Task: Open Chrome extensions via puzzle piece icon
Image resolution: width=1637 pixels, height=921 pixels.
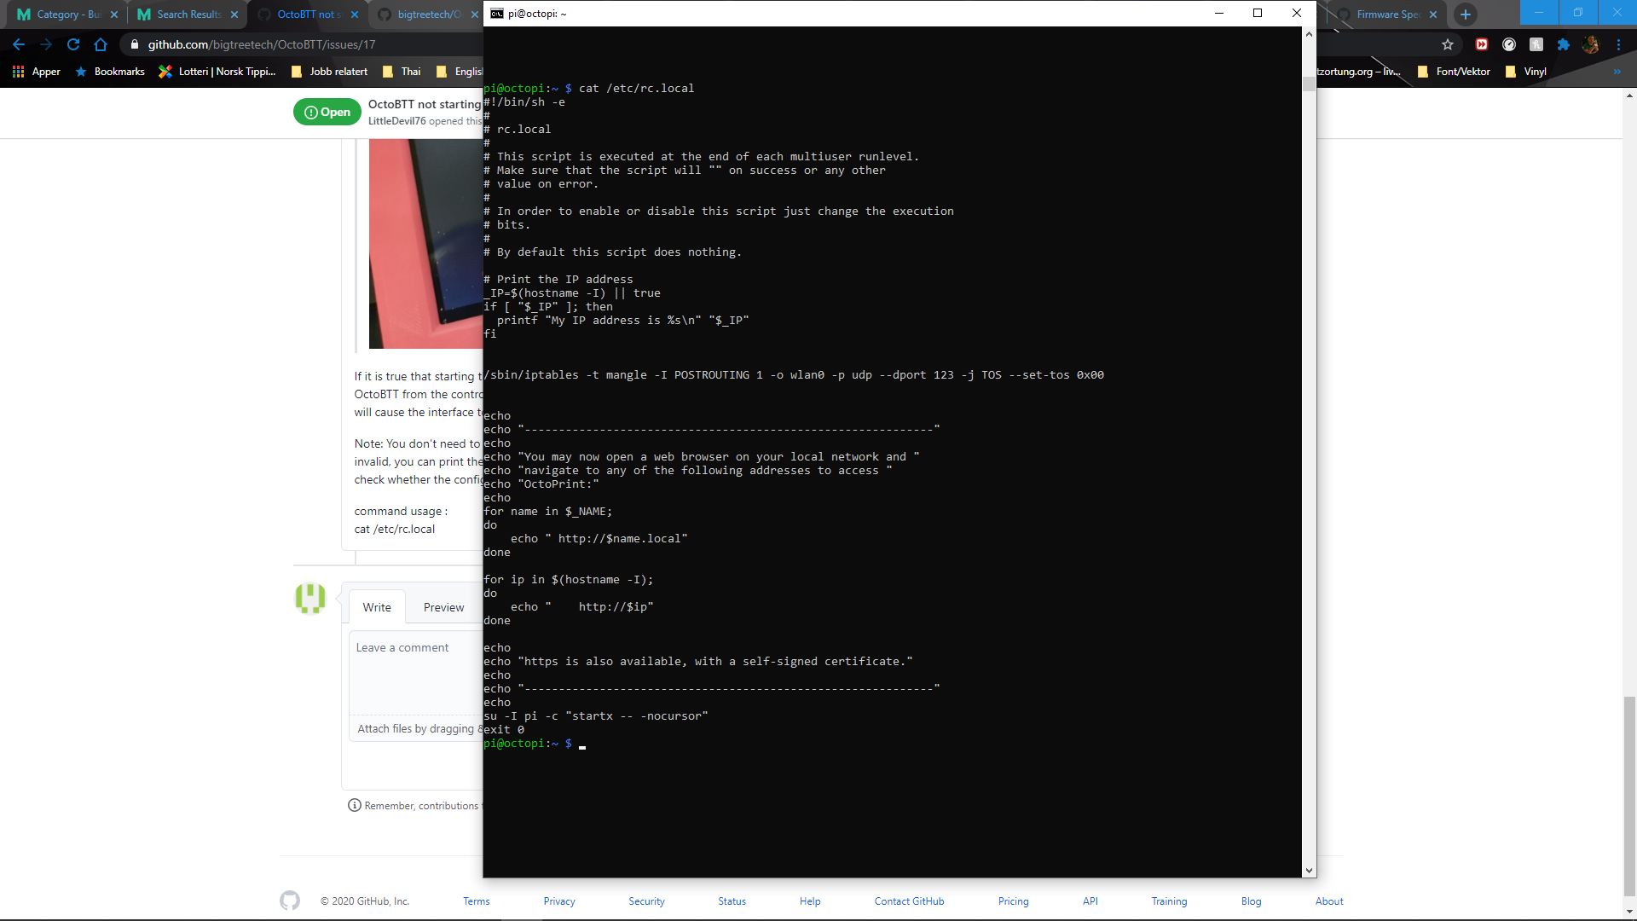Action: 1565,44
